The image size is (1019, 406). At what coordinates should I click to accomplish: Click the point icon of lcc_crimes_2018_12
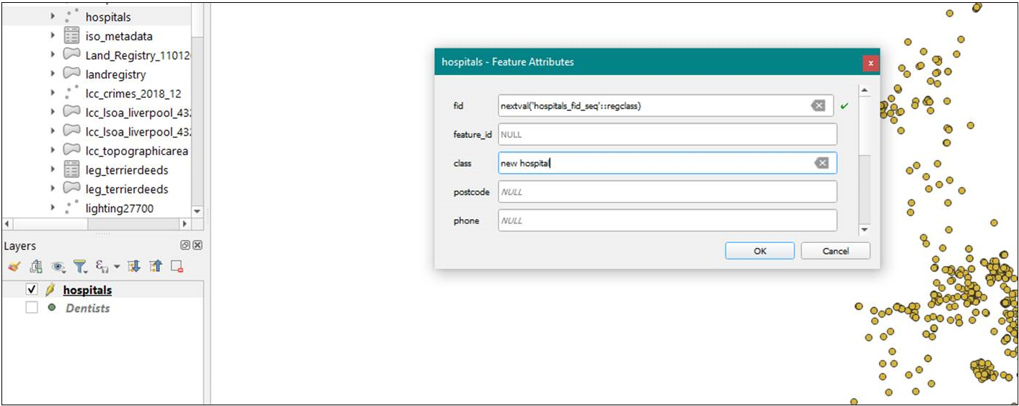[x=71, y=93]
